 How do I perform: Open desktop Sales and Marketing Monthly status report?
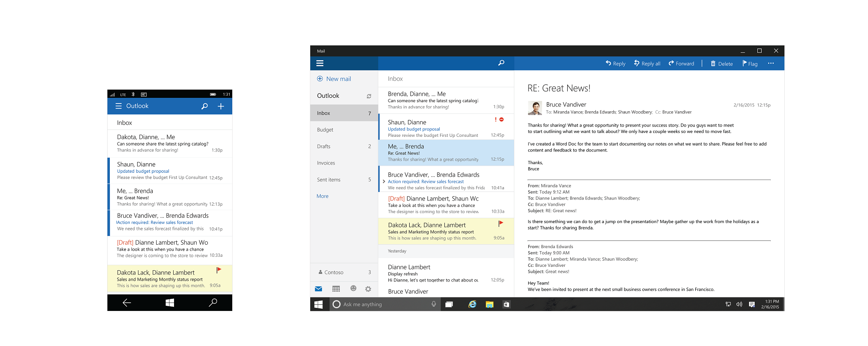coord(446,231)
